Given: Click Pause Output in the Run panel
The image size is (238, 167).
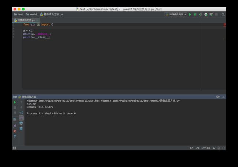Looking at the screenshot, I should (15, 113).
